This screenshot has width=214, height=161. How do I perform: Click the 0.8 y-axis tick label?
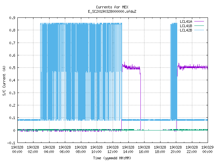point(12,30)
